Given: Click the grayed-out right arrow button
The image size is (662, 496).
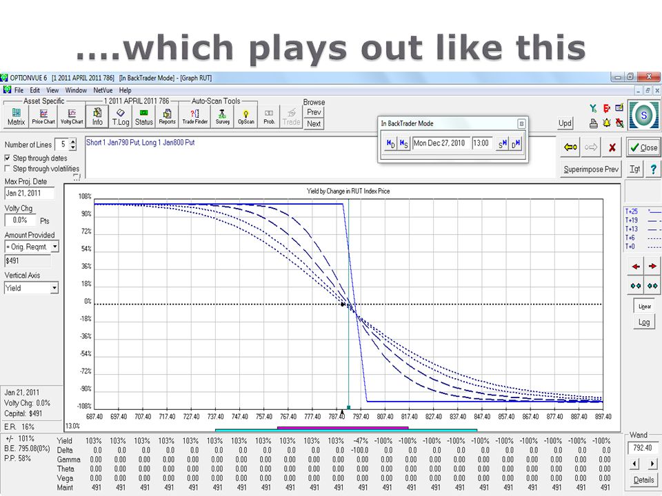Looking at the screenshot, I should [591, 147].
